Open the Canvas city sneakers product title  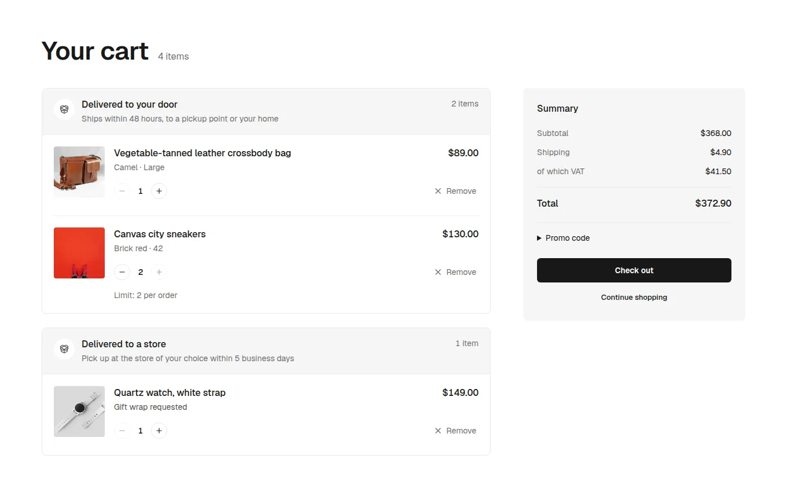tap(160, 234)
